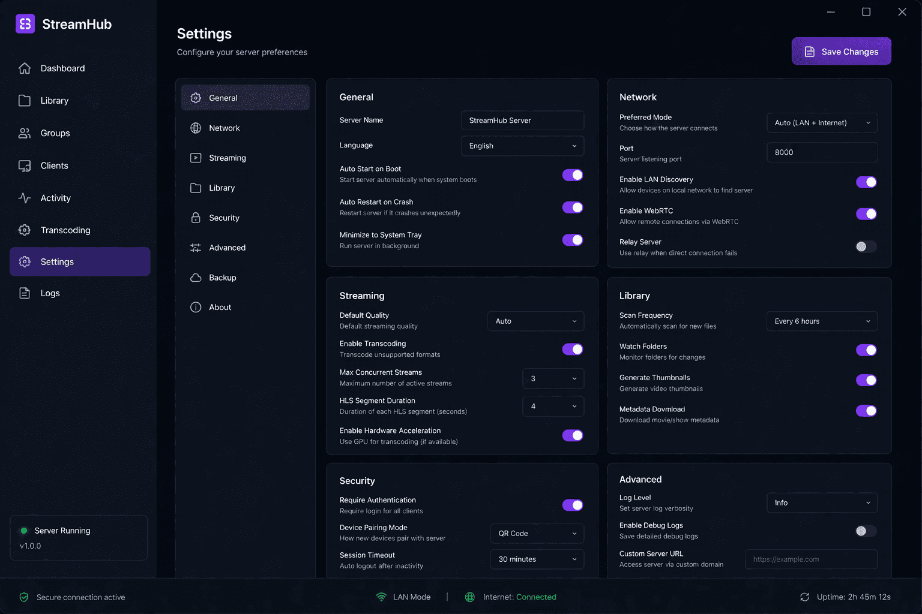Select the Security settings tab
922x614 pixels.
(245, 218)
